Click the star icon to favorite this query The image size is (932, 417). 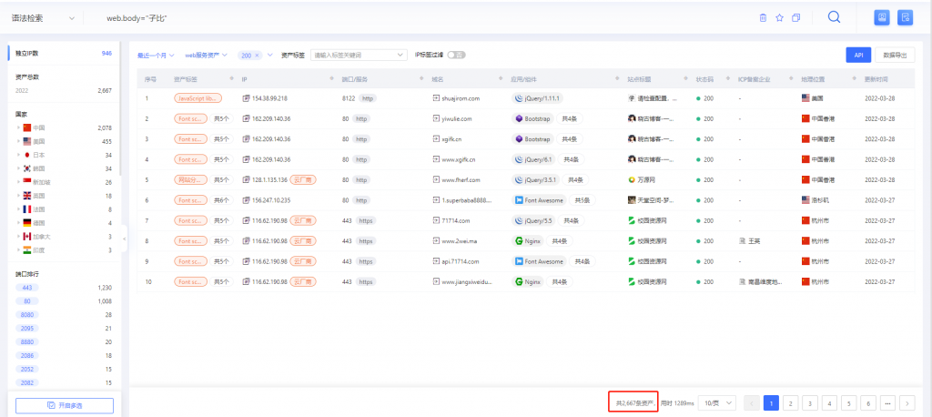[779, 18]
